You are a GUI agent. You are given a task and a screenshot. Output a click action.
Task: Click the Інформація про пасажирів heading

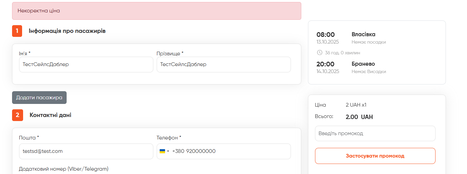pos(67,31)
